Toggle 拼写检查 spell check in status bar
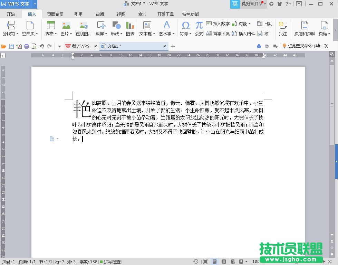 (x=110, y=262)
